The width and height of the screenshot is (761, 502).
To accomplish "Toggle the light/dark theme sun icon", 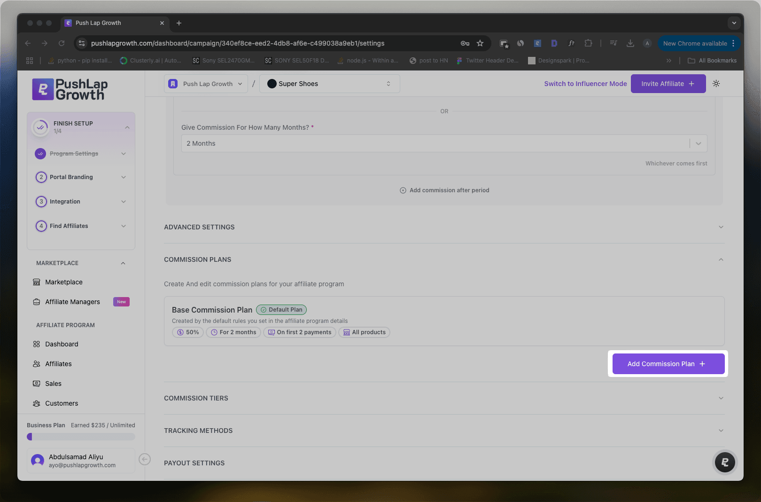I will [x=716, y=84].
